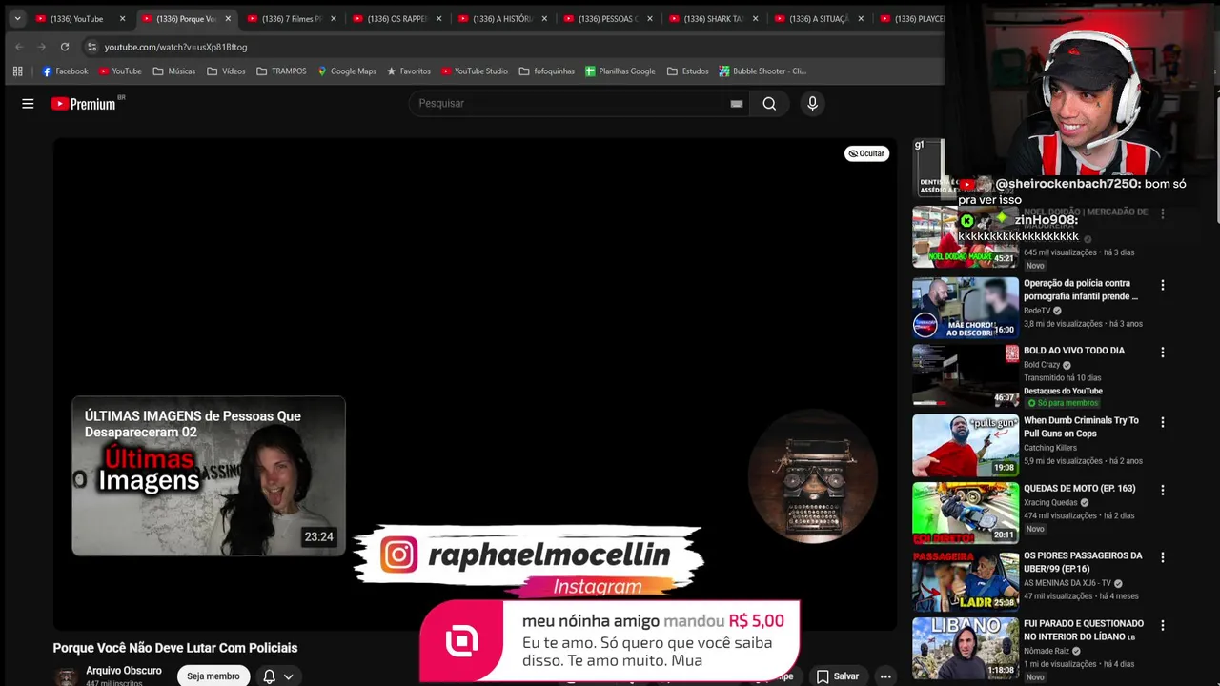
Task: Open options for 'BOLD AO VIVO' video
Action: click(x=1162, y=353)
